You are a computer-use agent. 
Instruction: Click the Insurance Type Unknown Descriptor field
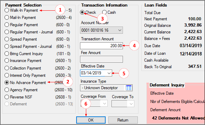click(102, 88)
